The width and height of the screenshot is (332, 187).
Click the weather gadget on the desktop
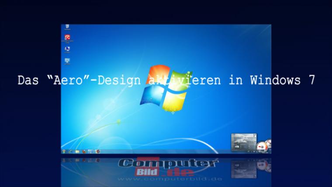[244, 142]
